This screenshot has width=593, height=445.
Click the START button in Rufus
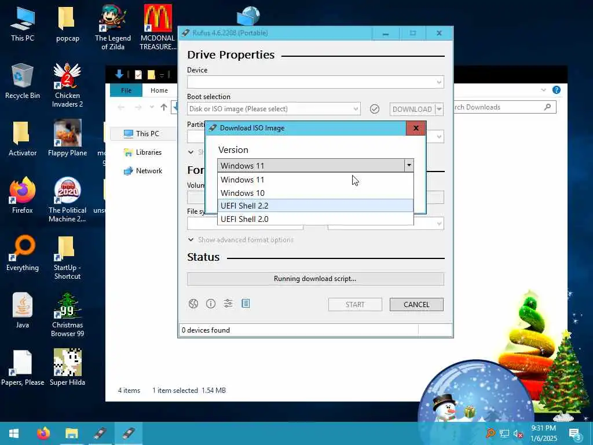click(x=355, y=305)
